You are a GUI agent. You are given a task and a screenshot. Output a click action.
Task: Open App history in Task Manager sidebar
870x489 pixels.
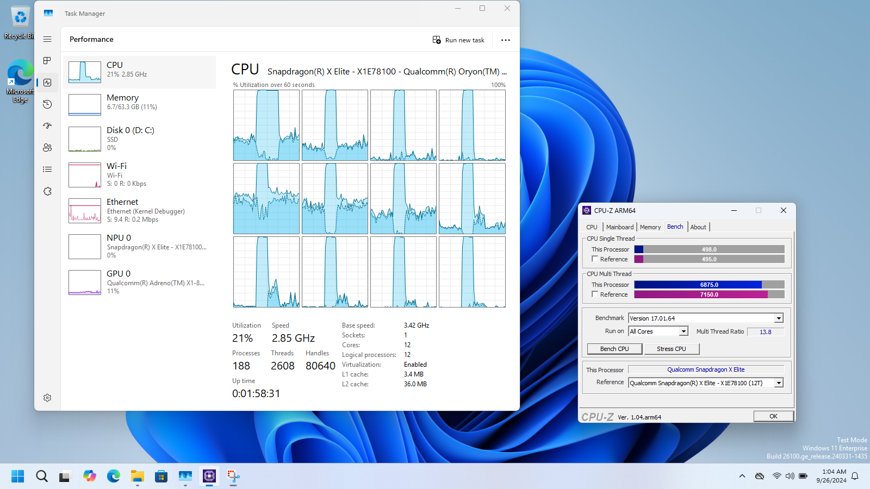pyautogui.click(x=47, y=104)
